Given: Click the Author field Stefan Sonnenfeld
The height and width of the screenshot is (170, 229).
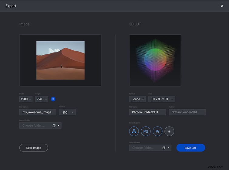Looking at the screenshot, I should tap(187, 112).
